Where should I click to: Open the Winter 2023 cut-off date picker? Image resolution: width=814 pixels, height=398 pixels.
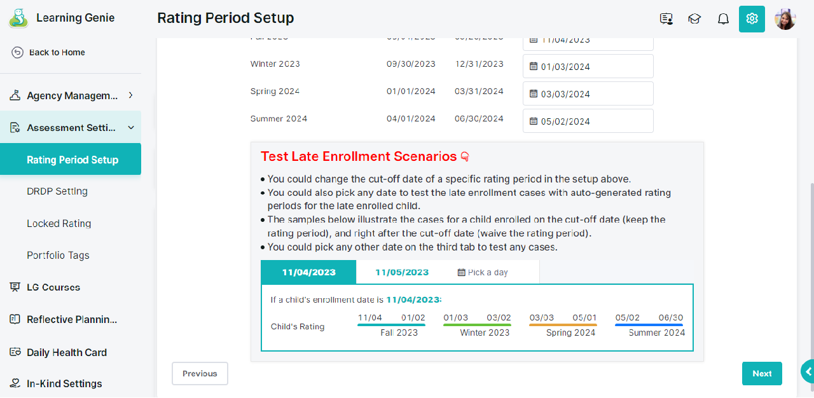point(588,66)
